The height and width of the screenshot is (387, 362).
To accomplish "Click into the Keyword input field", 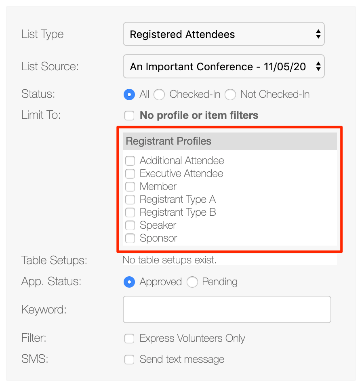I will (x=227, y=309).
